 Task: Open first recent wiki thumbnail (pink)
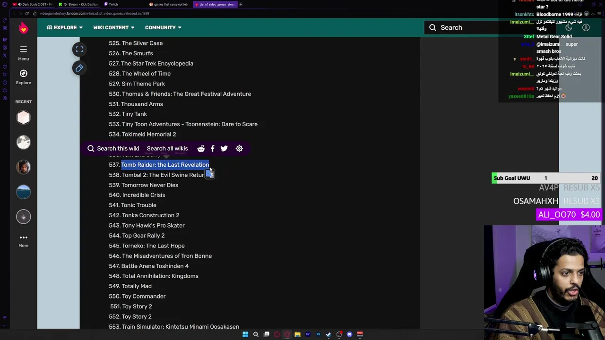[x=23, y=118]
